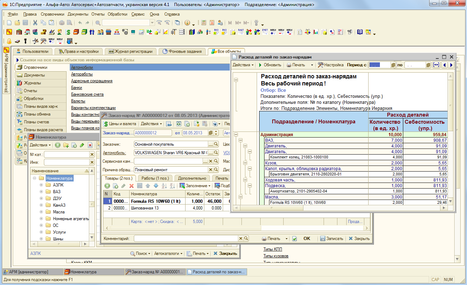Click calendar icon beside date 08.05.2013
This screenshot has height=285, width=467.
click(211, 133)
